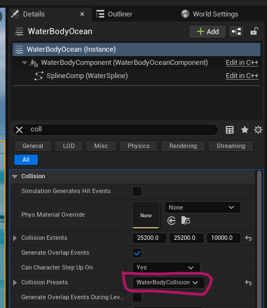Toggle Generate Overlap Events During Level checkbox

coord(137,298)
